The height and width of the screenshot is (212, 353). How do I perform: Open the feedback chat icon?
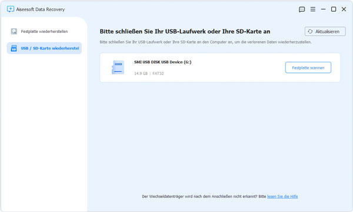point(302,9)
